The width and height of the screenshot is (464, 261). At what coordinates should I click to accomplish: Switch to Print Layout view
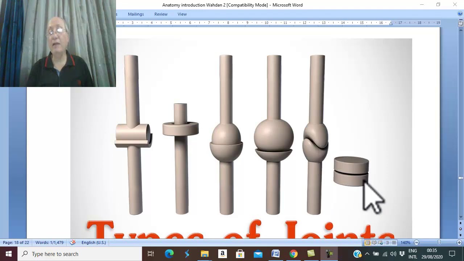[x=368, y=243]
